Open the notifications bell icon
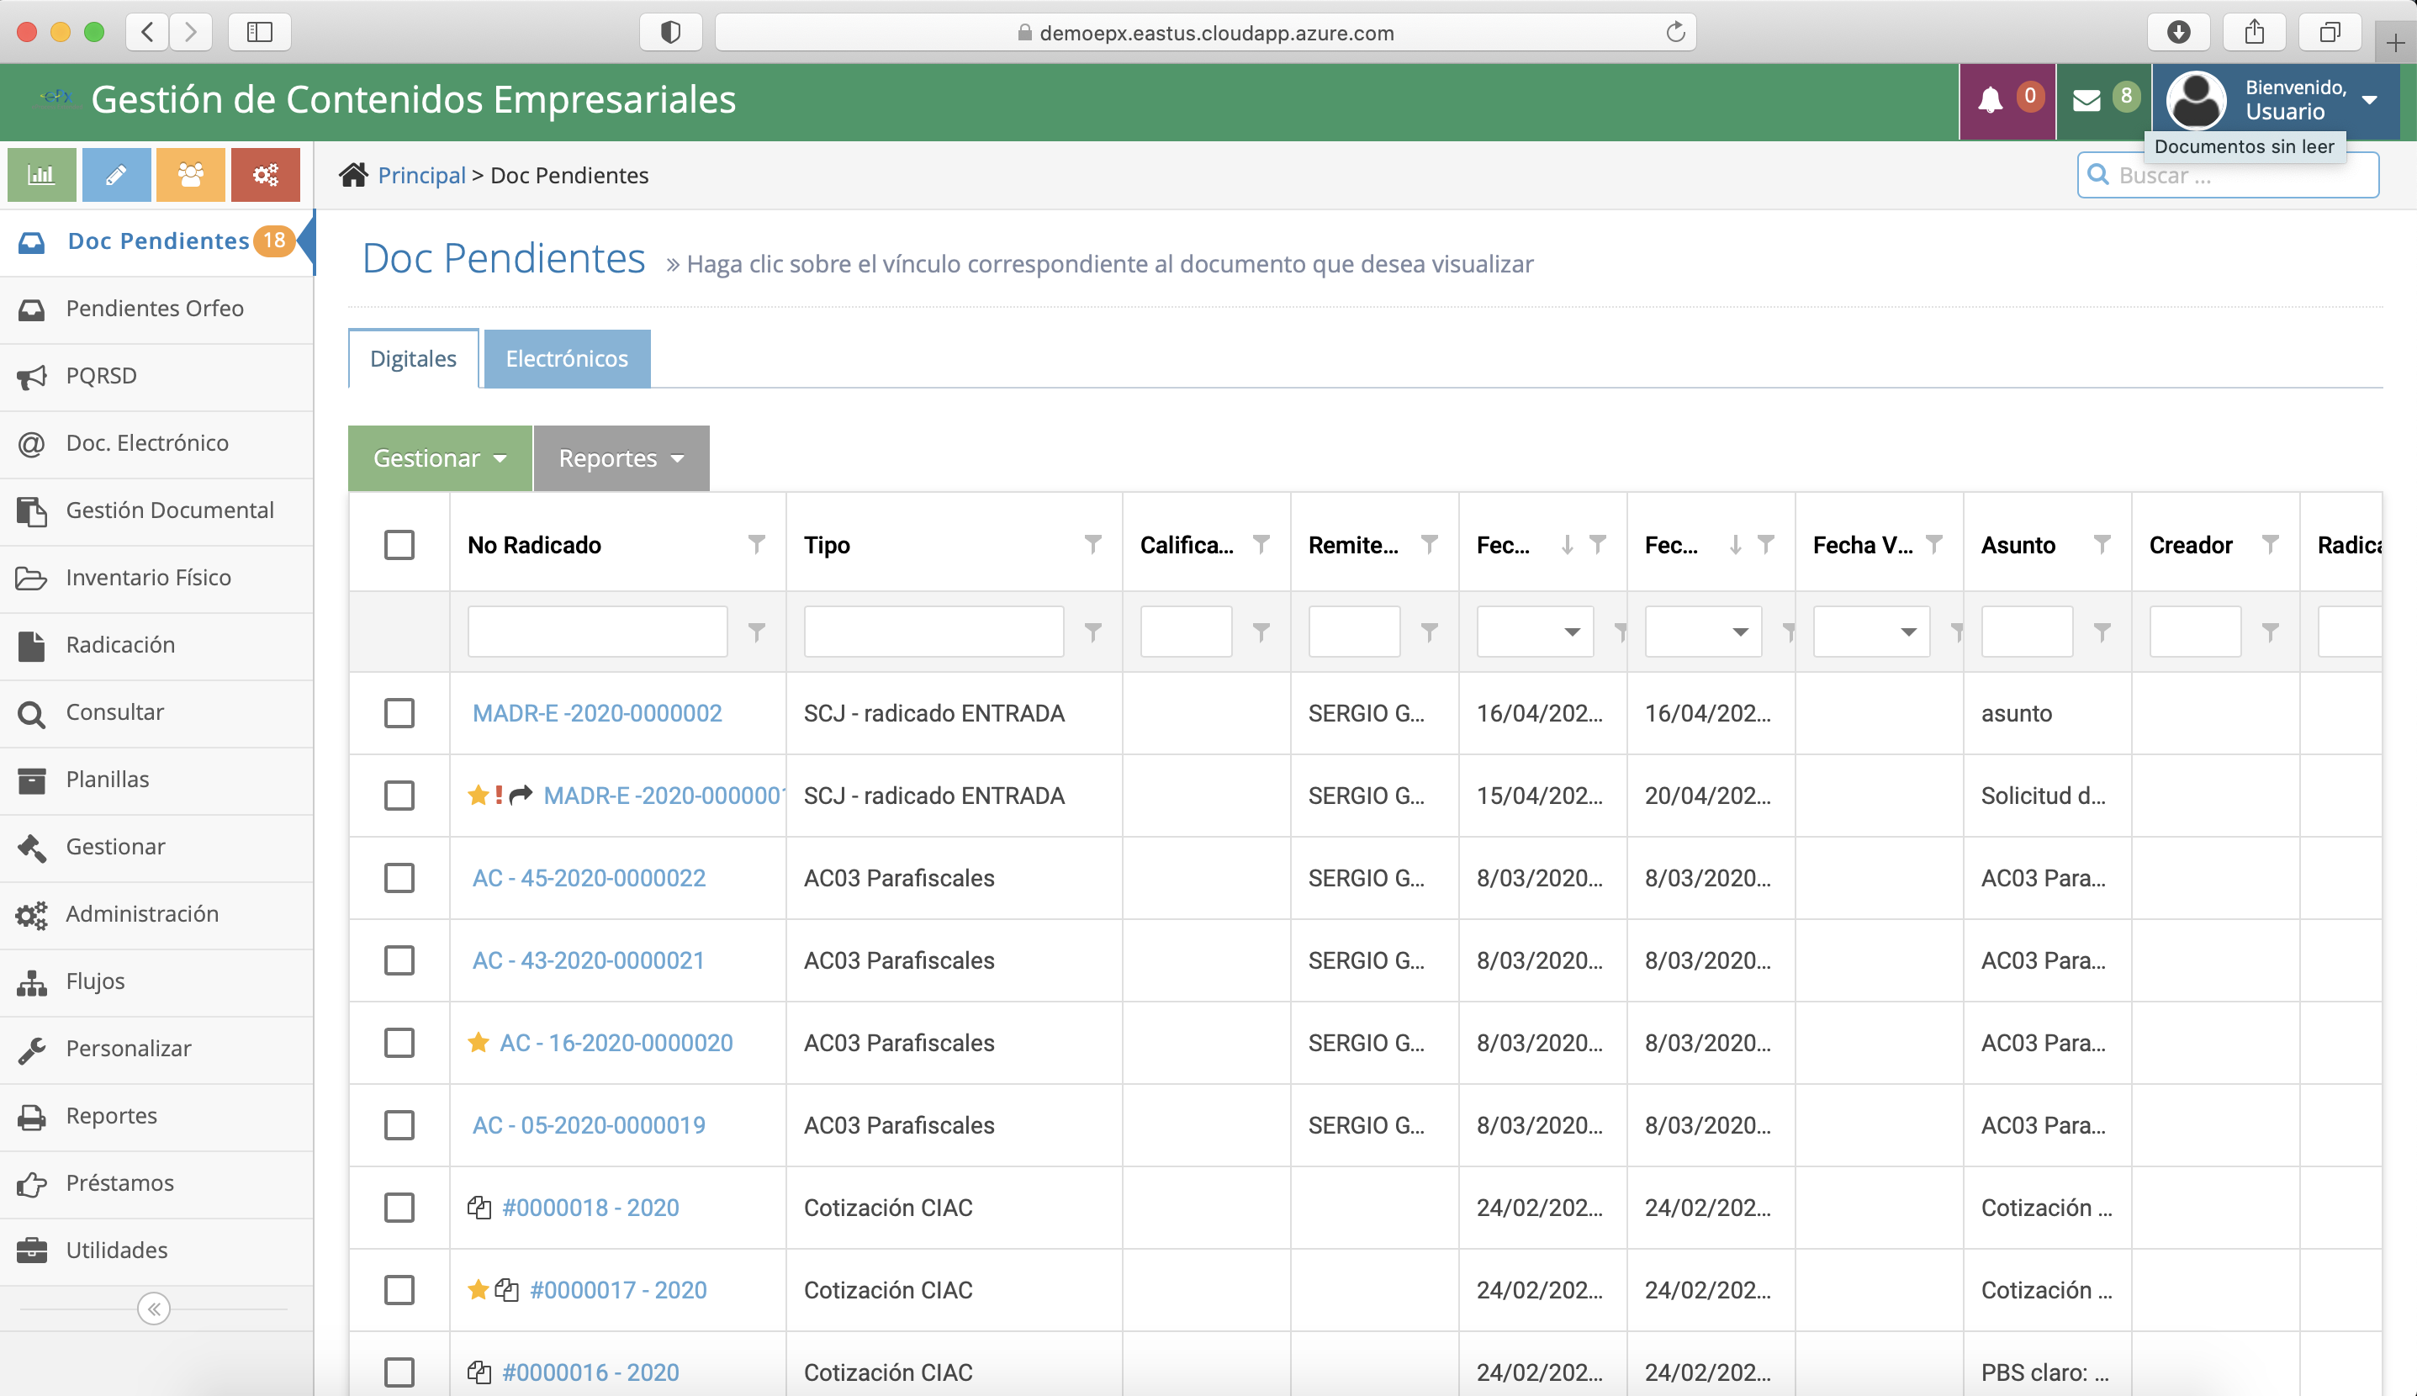 pyautogui.click(x=1991, y=100)
